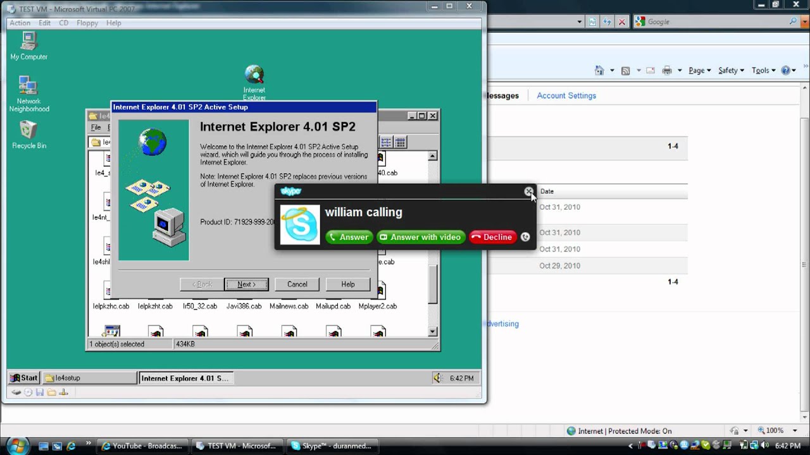810x455 pixels.
Task: Switch to the Skype taskbar button
Action: (x=333, y=446)
